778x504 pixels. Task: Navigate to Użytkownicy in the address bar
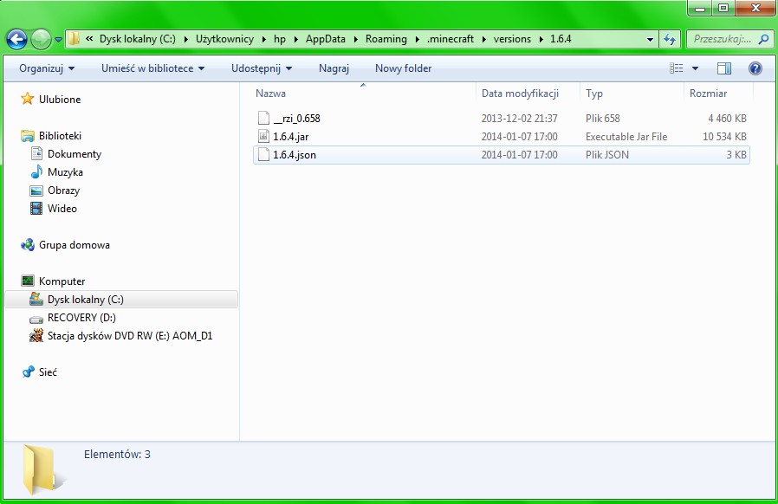click(x=224, y=39)
